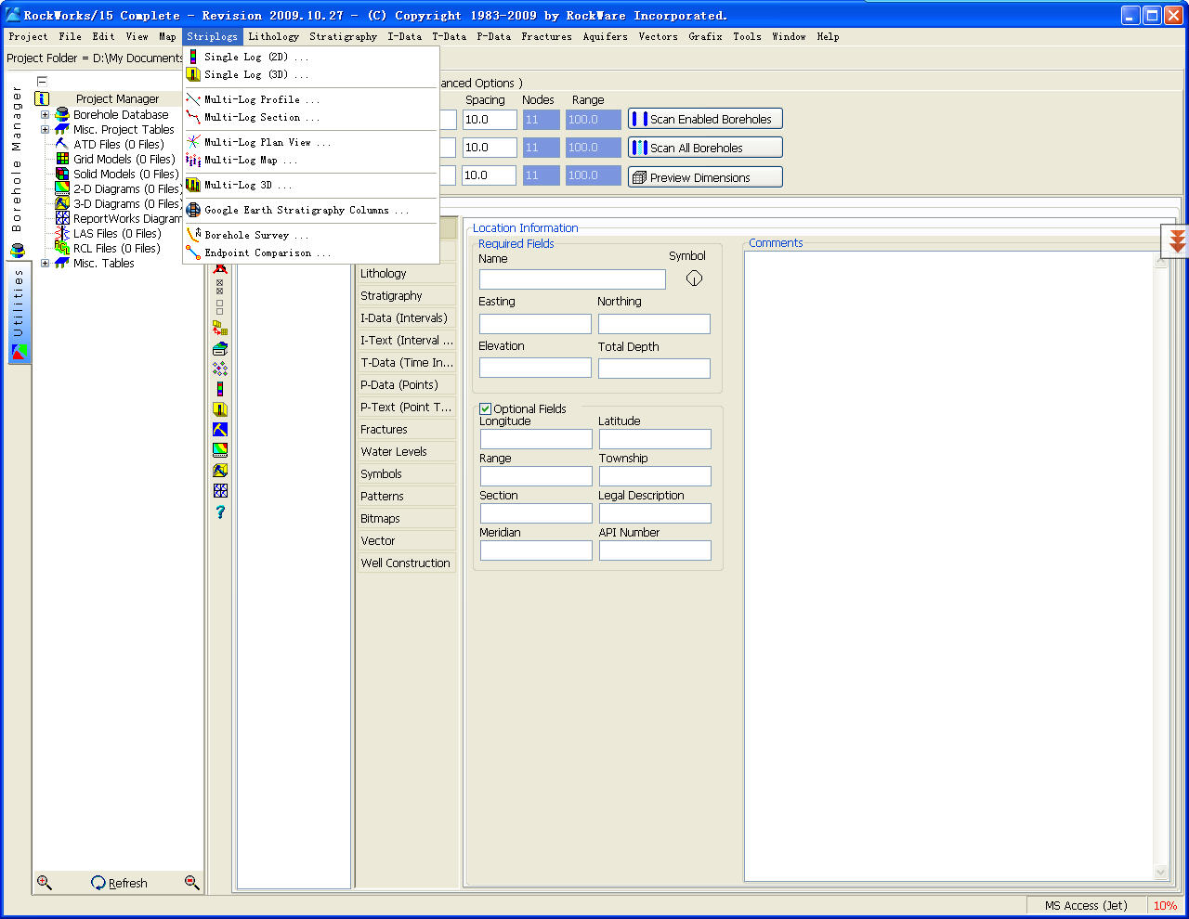The height and width of the screenshot is (919, 1189).
Task: Open the Stratigraphy data tab
Action: click(x=407, y=295)
